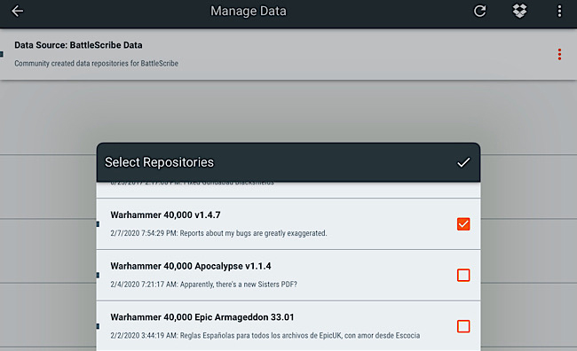Check the Epic Armageddon 33.01 checkbox
Image resolution: width=577 pixels, height=351 pixels.
(463, 326)
